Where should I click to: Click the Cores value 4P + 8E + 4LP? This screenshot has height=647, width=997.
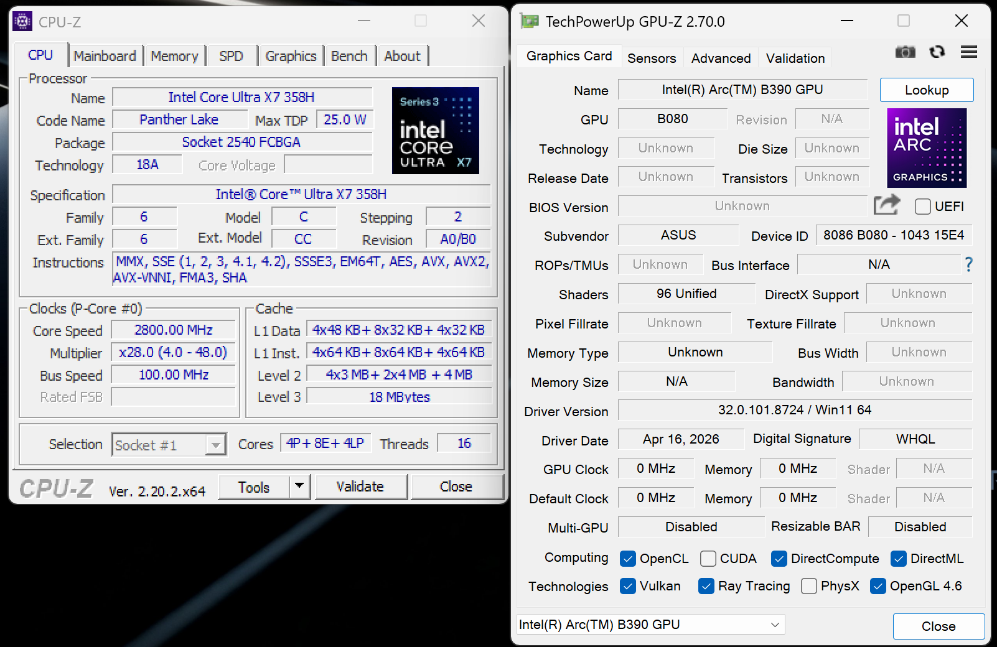click(x=325, y=443)
